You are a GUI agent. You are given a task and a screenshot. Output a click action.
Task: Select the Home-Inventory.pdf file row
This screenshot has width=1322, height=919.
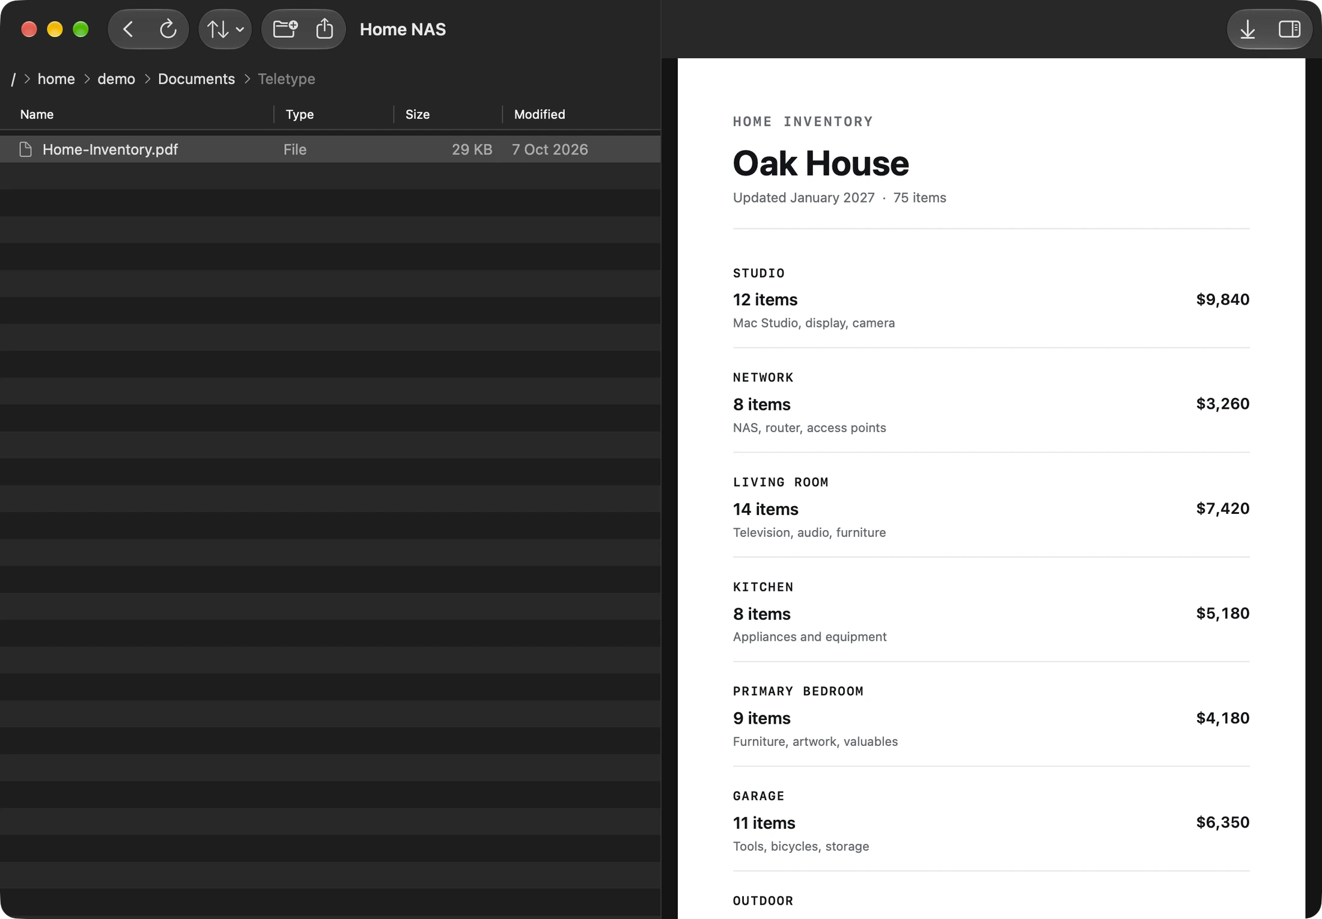[330, 149]
